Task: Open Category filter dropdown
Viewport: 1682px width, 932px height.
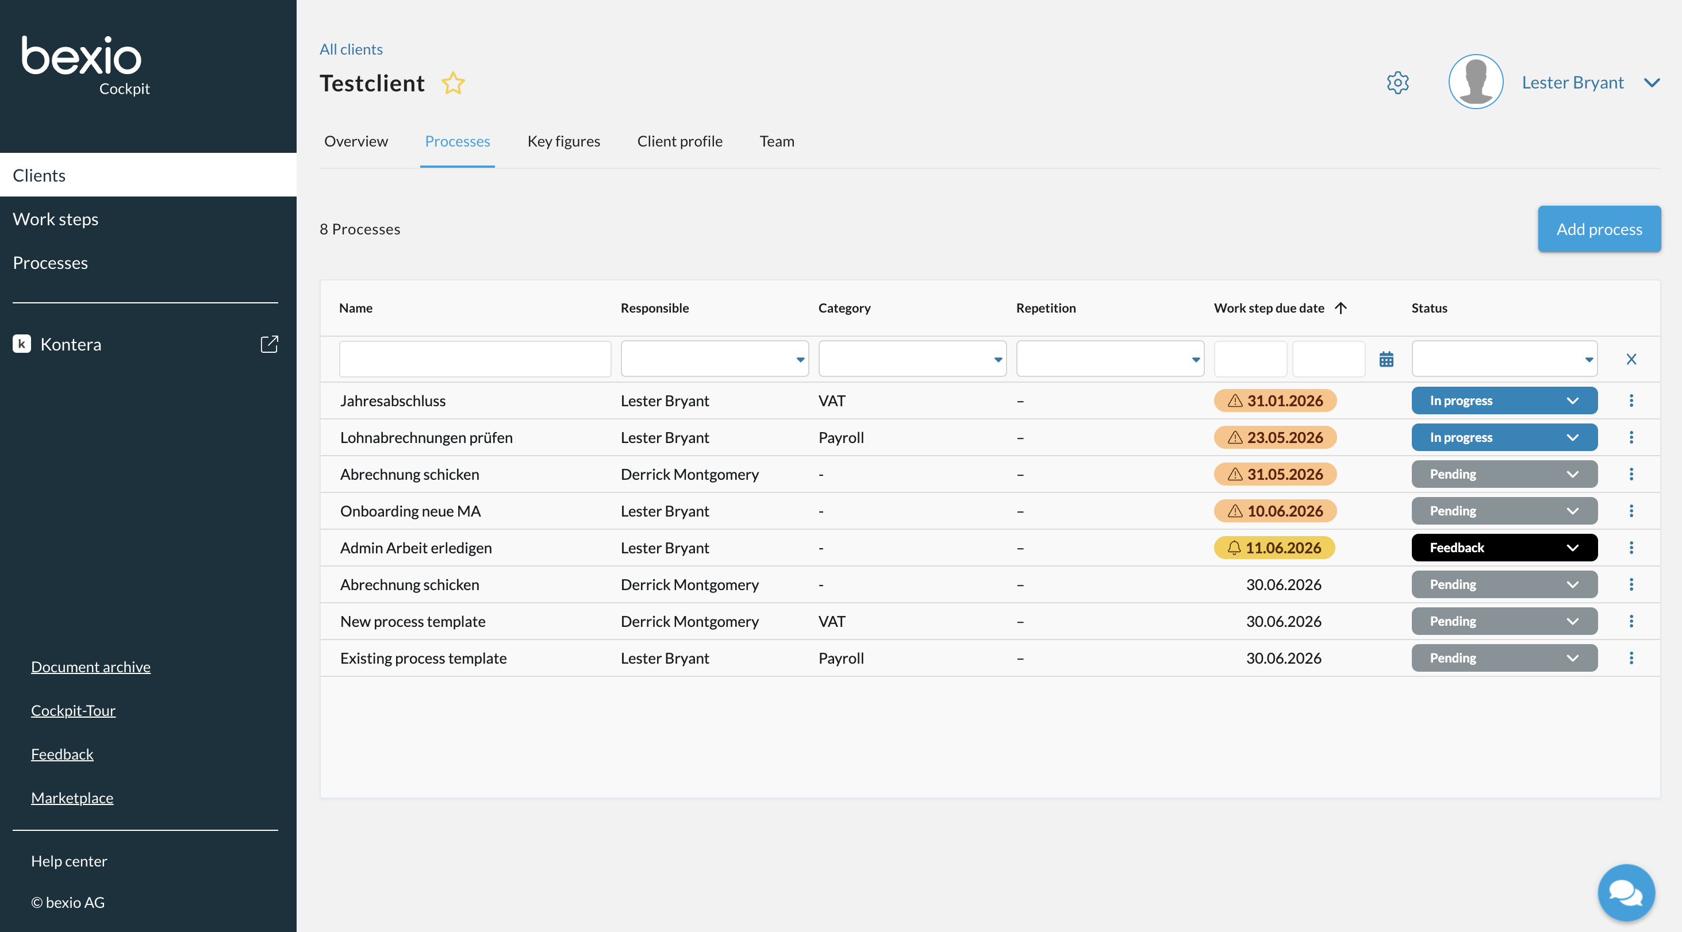Action: [x=912, y=359]
